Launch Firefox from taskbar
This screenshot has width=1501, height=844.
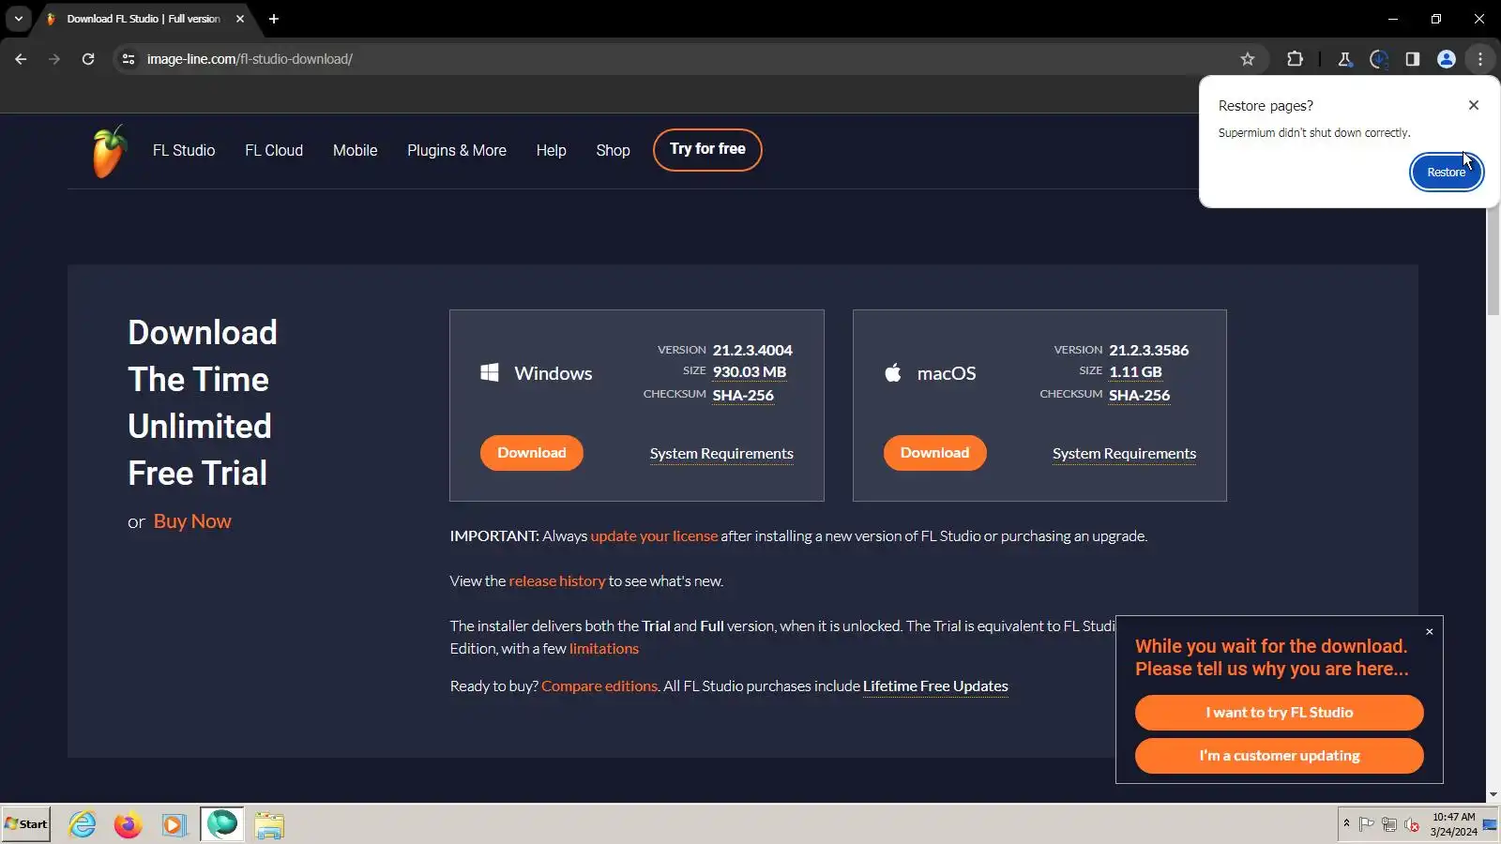(x=128, y=824)
